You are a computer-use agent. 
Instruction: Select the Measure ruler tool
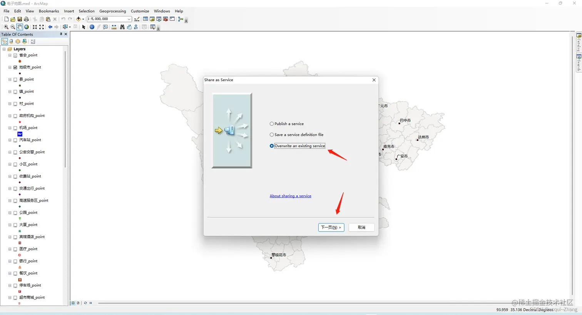[114, 27]
